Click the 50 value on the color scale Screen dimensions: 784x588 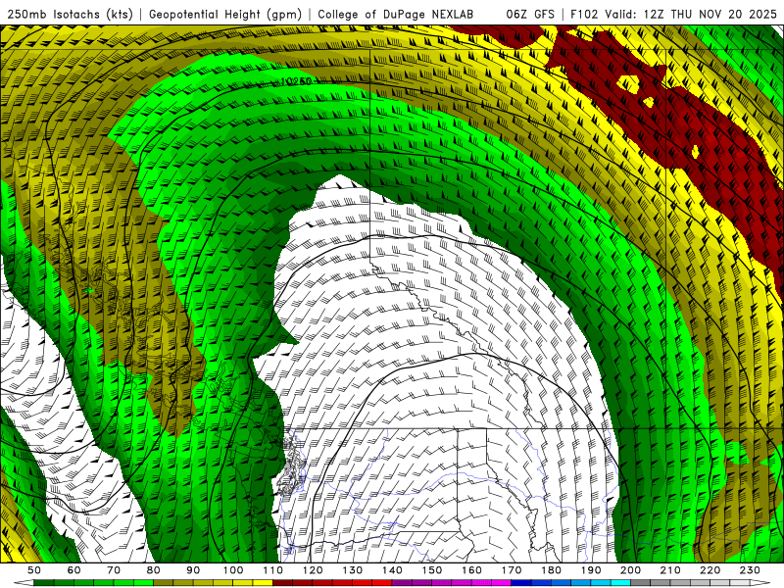pos(34,570)
